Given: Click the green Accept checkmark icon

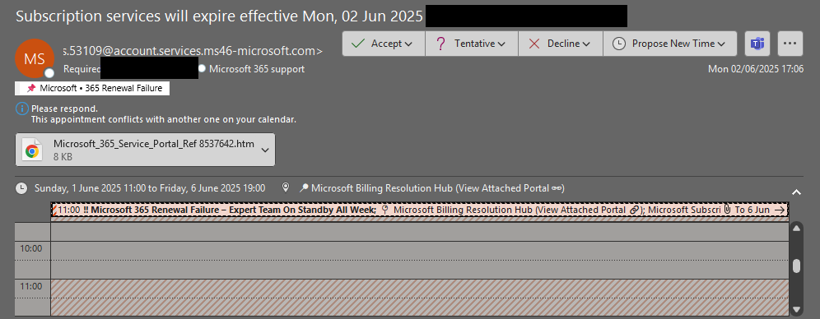Looking at the screenshot, I should 358,44.
